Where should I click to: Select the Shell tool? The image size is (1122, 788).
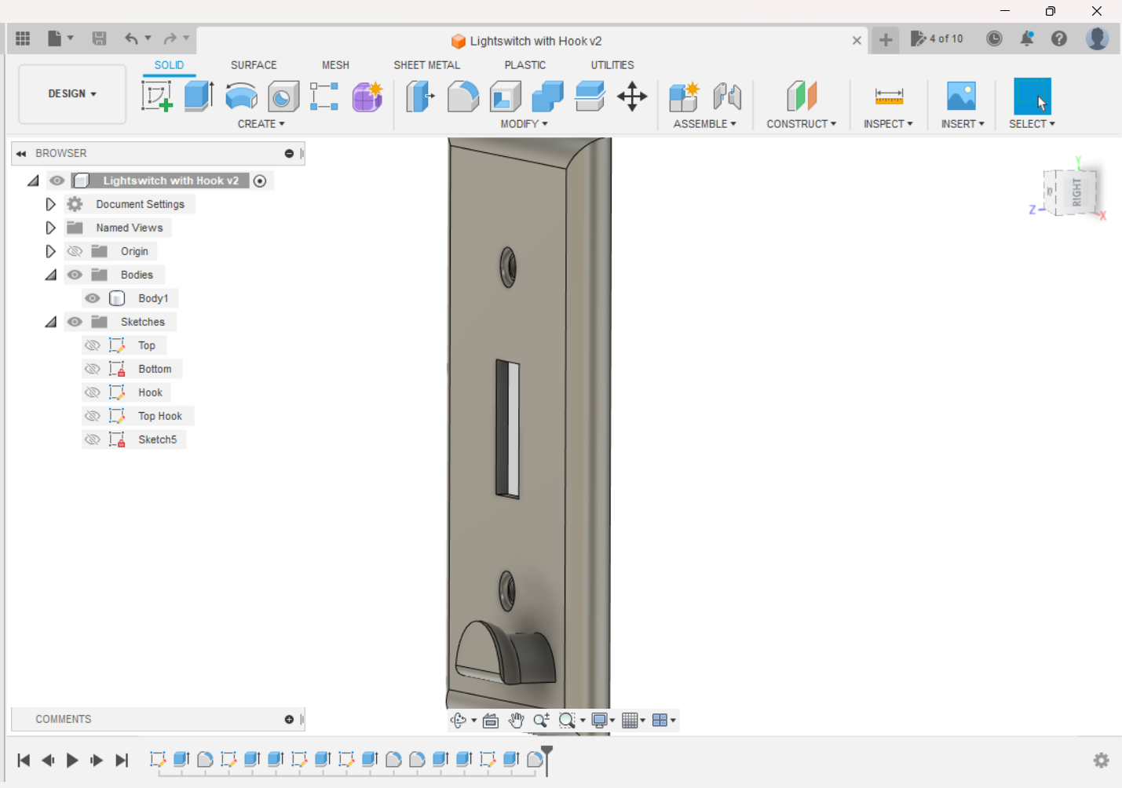(x=506, y=97)
